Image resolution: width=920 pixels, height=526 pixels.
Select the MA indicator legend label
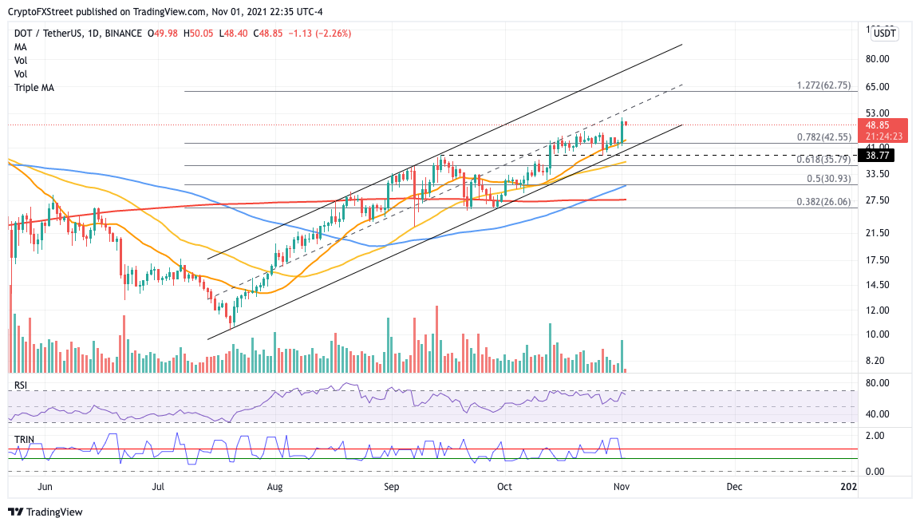(x=21, y=47)
